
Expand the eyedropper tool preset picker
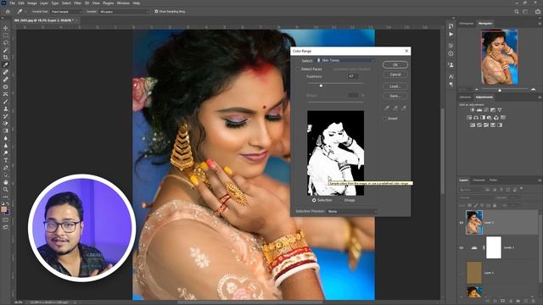click(25, 11)
